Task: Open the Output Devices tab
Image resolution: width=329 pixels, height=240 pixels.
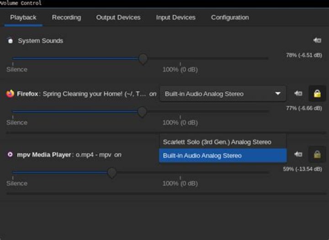Action: point(118,17)
